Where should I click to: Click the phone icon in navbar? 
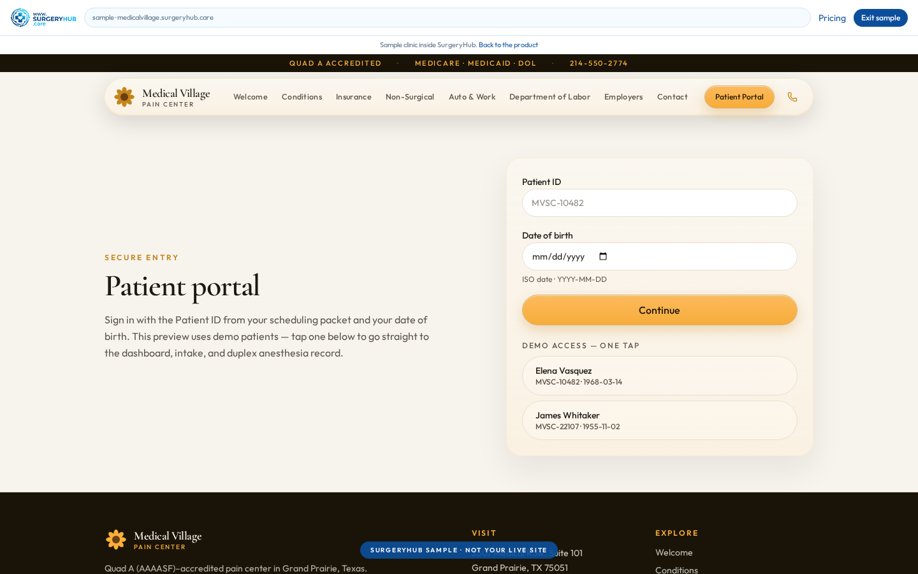[792, 97]
